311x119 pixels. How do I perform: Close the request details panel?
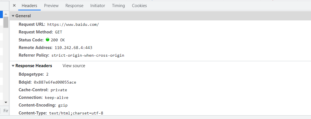click(x=14, y=6)
